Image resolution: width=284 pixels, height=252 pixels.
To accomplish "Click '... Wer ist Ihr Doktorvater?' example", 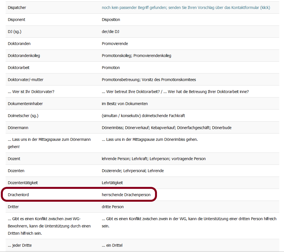I will point(31,92).
